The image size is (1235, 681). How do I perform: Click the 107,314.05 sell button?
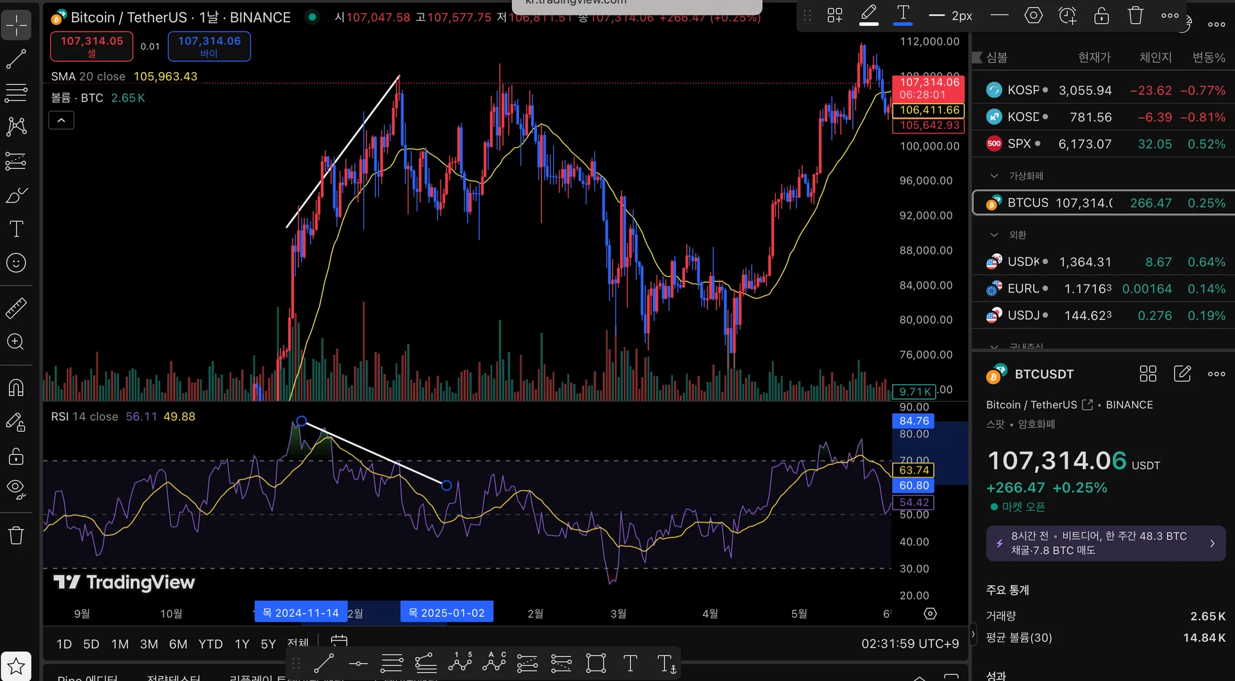tap(91, 46)
